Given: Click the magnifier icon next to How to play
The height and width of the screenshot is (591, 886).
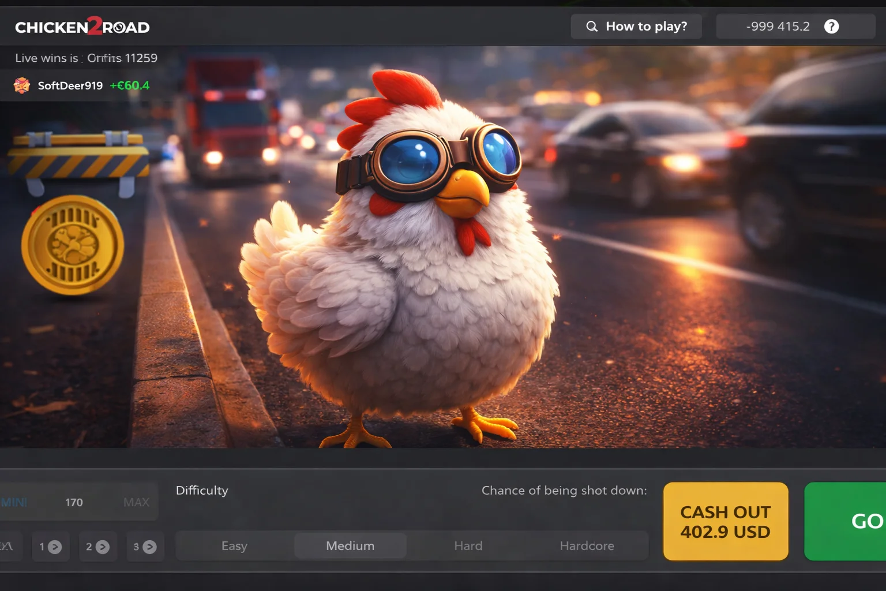Looking at the screenshot, I should [591, 26].
